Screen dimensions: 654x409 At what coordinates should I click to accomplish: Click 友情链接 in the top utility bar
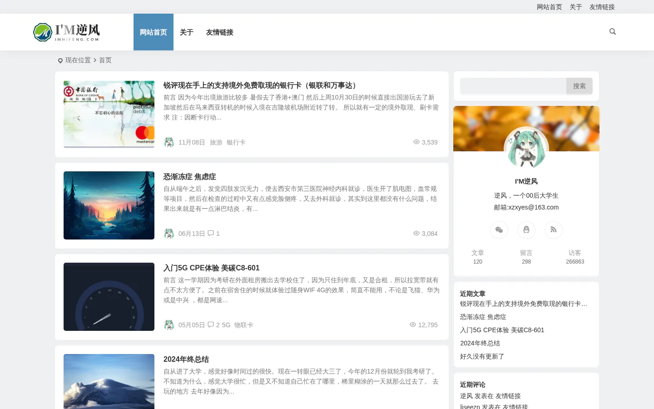tap(602, 7)
